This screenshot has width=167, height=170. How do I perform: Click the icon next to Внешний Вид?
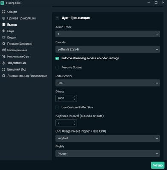[x=3, y=69]
